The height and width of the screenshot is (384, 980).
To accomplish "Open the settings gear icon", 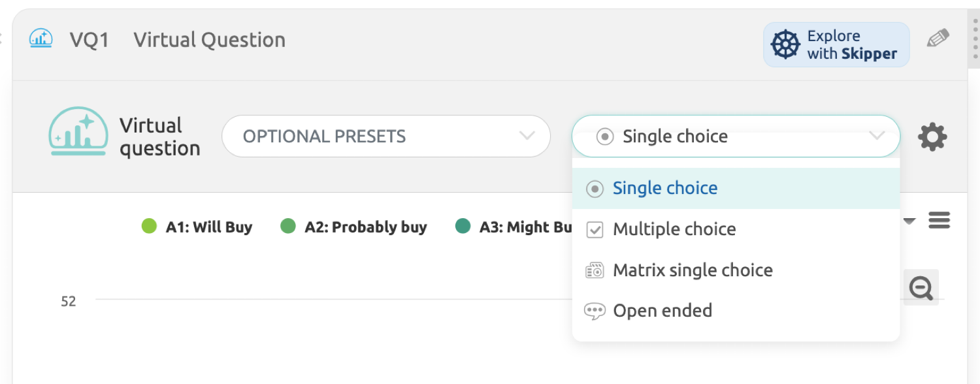I will coord(932,137).
